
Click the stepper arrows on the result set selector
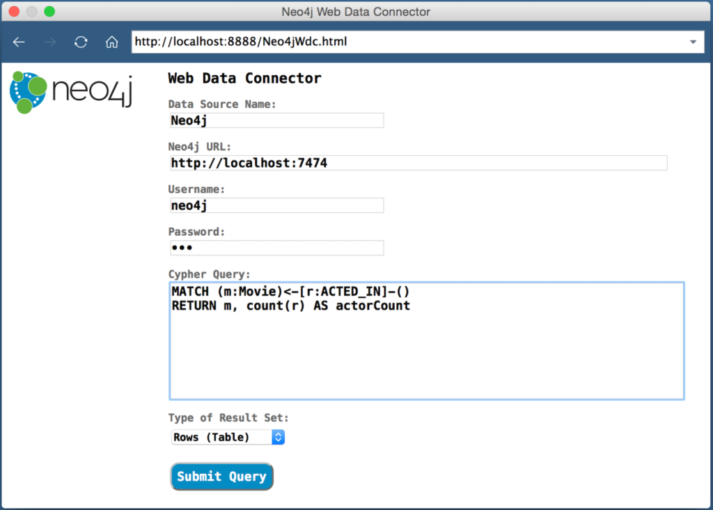[278, 437]
